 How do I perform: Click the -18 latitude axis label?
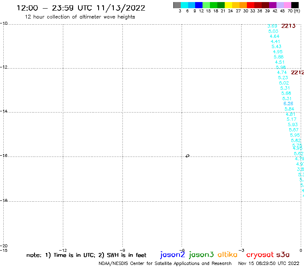(x=4, y=200)
